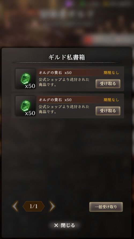Go to previous page with left arrow

coord(15,206)
